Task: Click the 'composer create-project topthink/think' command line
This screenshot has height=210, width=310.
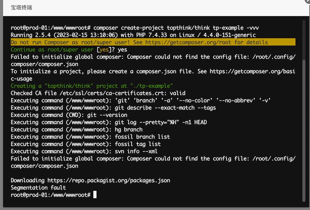Action: click(x=135, y=28)
